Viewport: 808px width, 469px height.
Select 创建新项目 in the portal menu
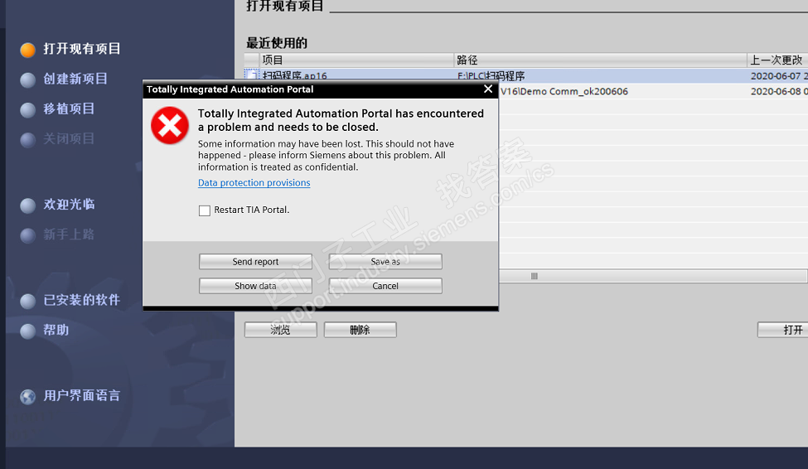(75, 79)
